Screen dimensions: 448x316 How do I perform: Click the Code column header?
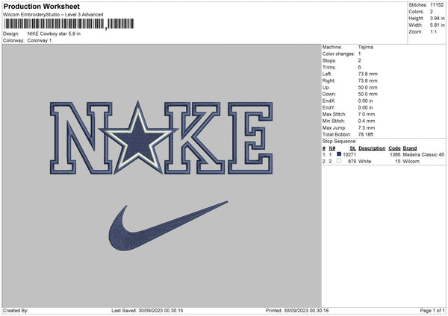tap(394, 148)
